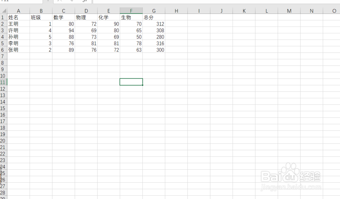
Task: Select column B header
Action: [x=41, y=11]
